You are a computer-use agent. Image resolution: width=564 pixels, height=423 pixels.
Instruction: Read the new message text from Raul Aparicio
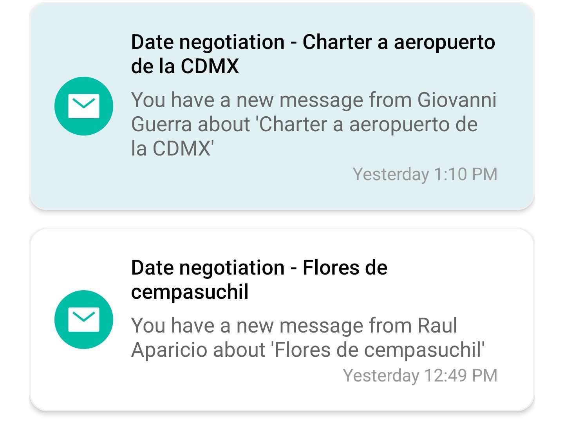(x=307, y=337)
